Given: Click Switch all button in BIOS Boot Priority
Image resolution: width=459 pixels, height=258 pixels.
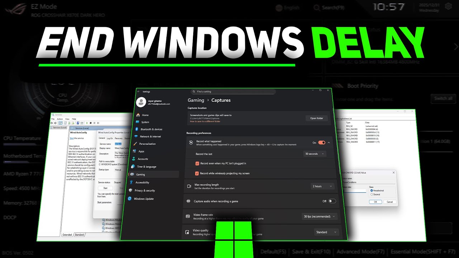Looking at the screenshot, I should coord(443,98).
